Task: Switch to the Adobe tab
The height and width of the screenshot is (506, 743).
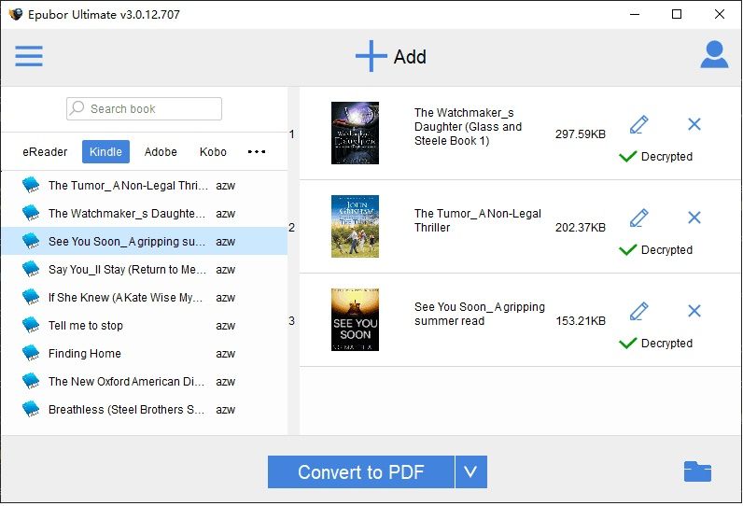Action: tap(161, 151)
